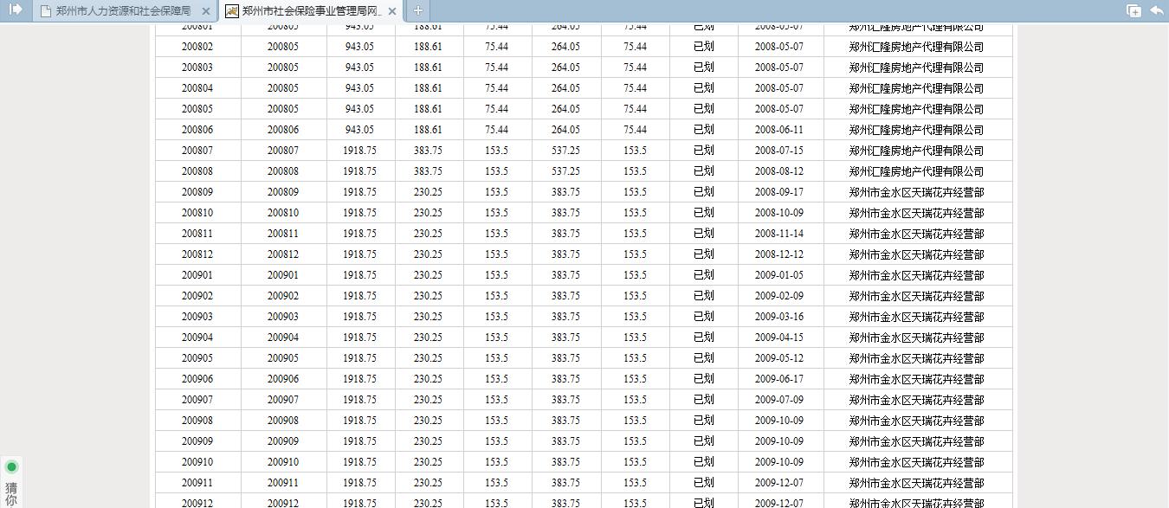Click 188.61 in the 2008-06-11 row
Screen dimensions: 1169x508
click(428, 130)
